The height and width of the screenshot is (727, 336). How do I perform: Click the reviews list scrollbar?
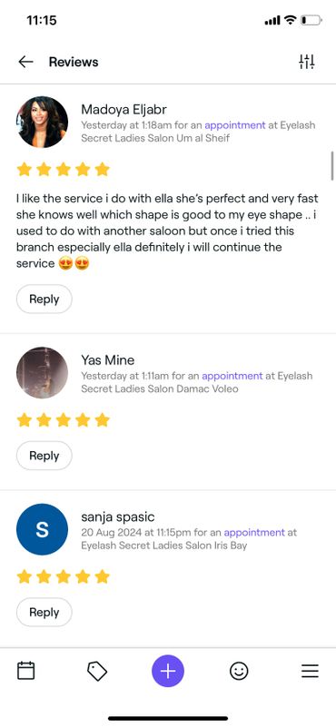(x=332, y=166)
